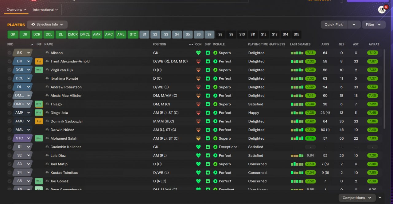The height and width of the screenshot is (204, 393).
Task: Click the player list vertical scrollbar
Action: point(384,89)
